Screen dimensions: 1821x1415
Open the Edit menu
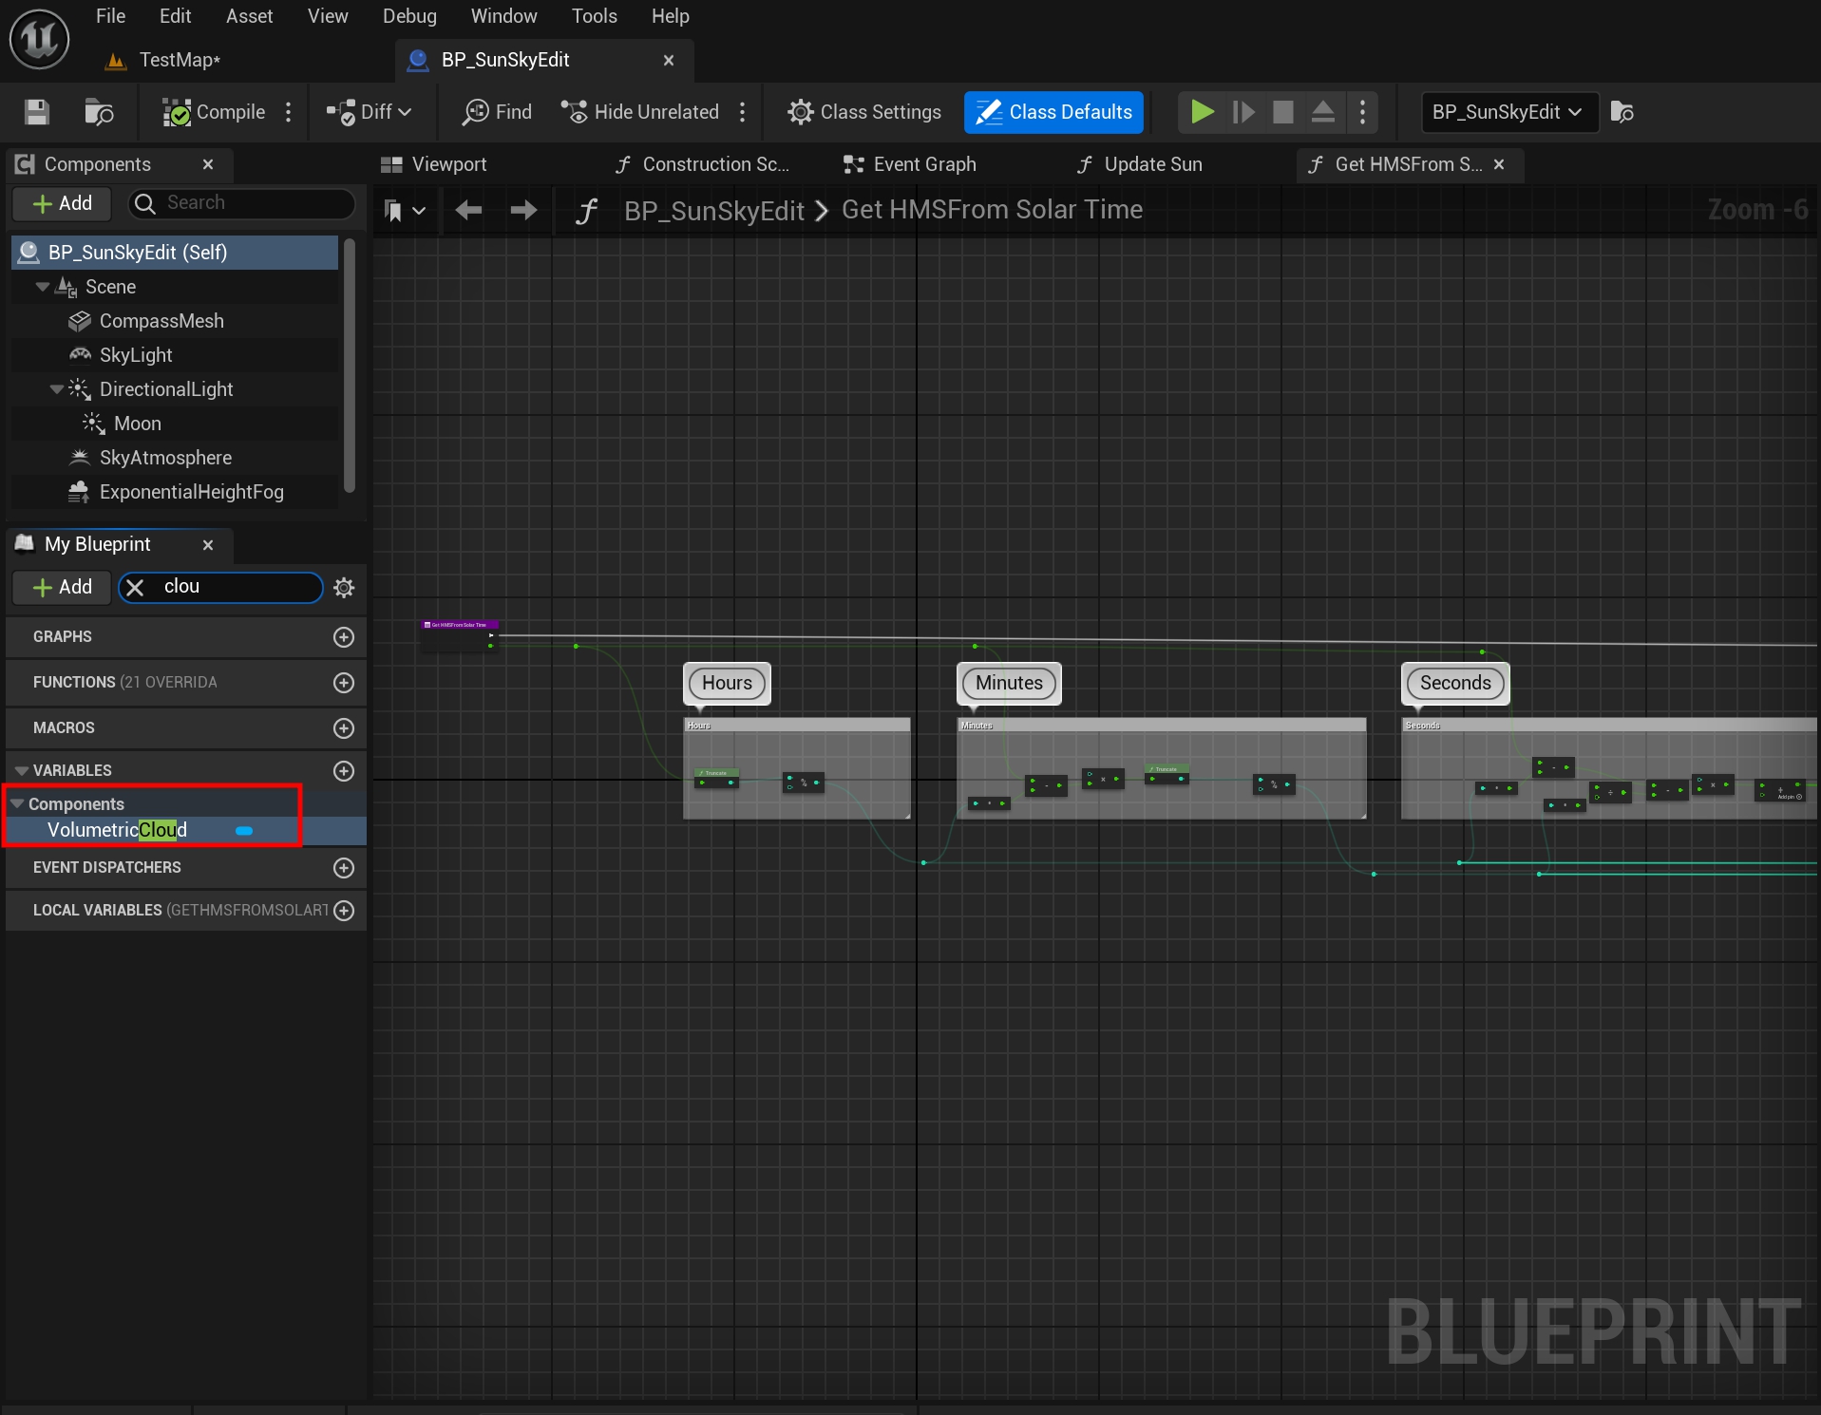(175, 16)
